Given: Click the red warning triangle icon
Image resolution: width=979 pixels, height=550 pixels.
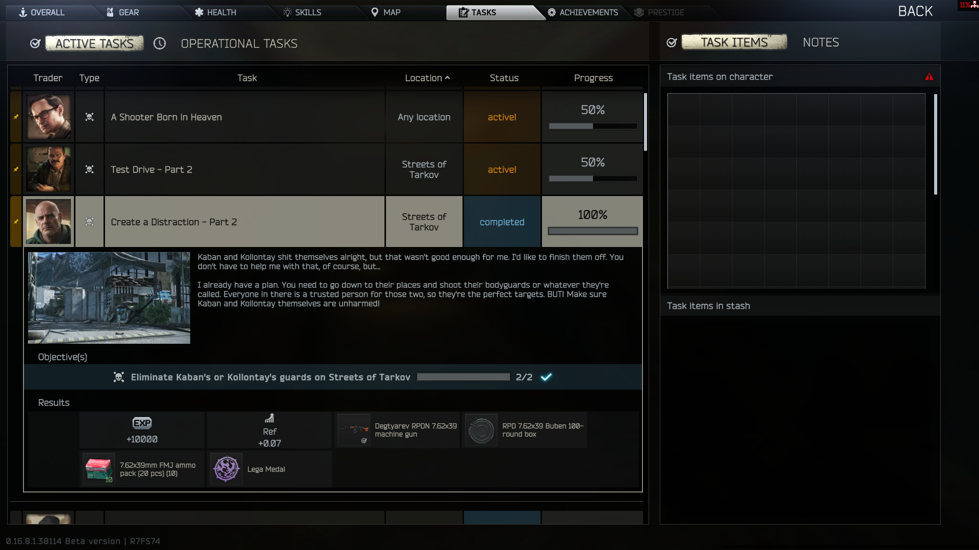Looking at the screenshot, I should point(929,77).
